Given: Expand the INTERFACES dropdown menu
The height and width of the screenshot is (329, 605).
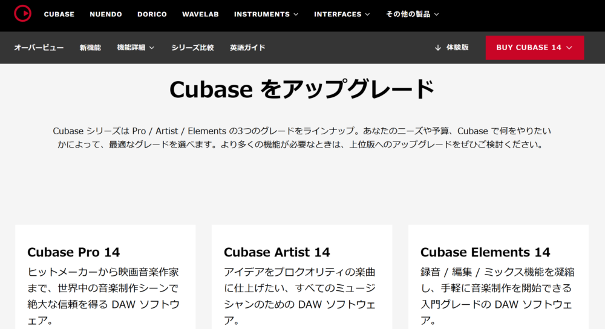Looking at the screenshot, I should 342,15.
